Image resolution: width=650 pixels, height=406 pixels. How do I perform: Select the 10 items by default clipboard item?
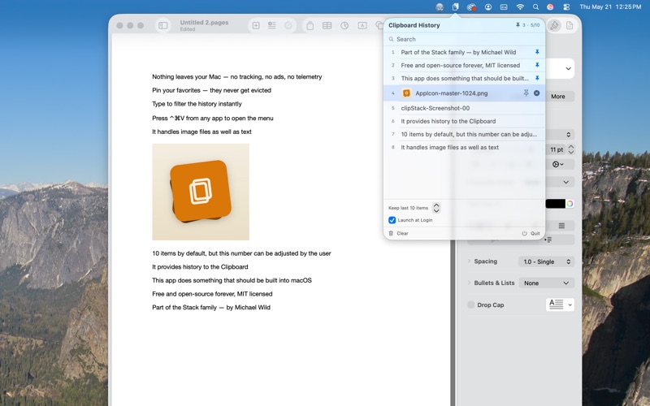[464, 134]
